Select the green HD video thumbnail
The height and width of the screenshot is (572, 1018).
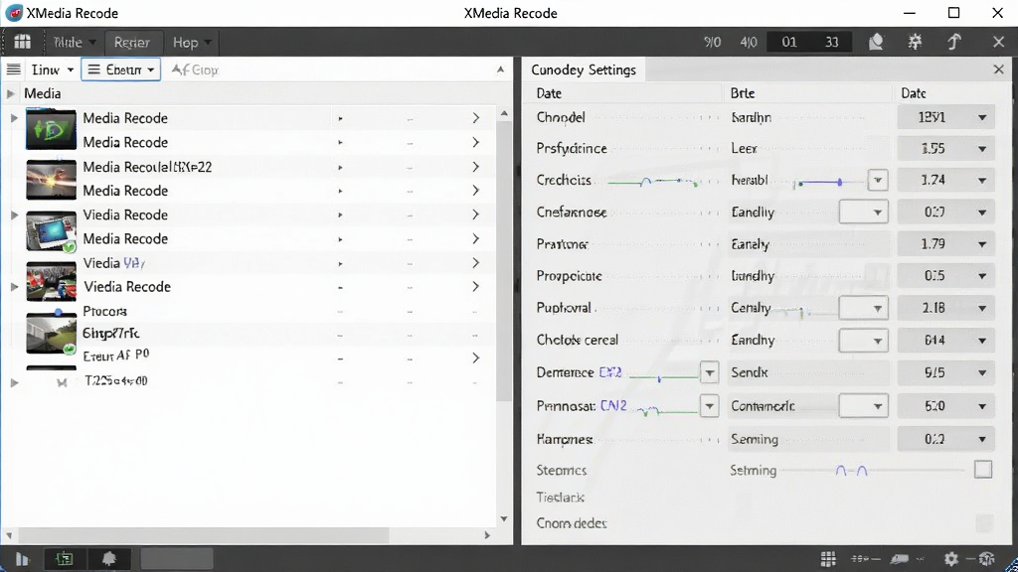point(51,130)
